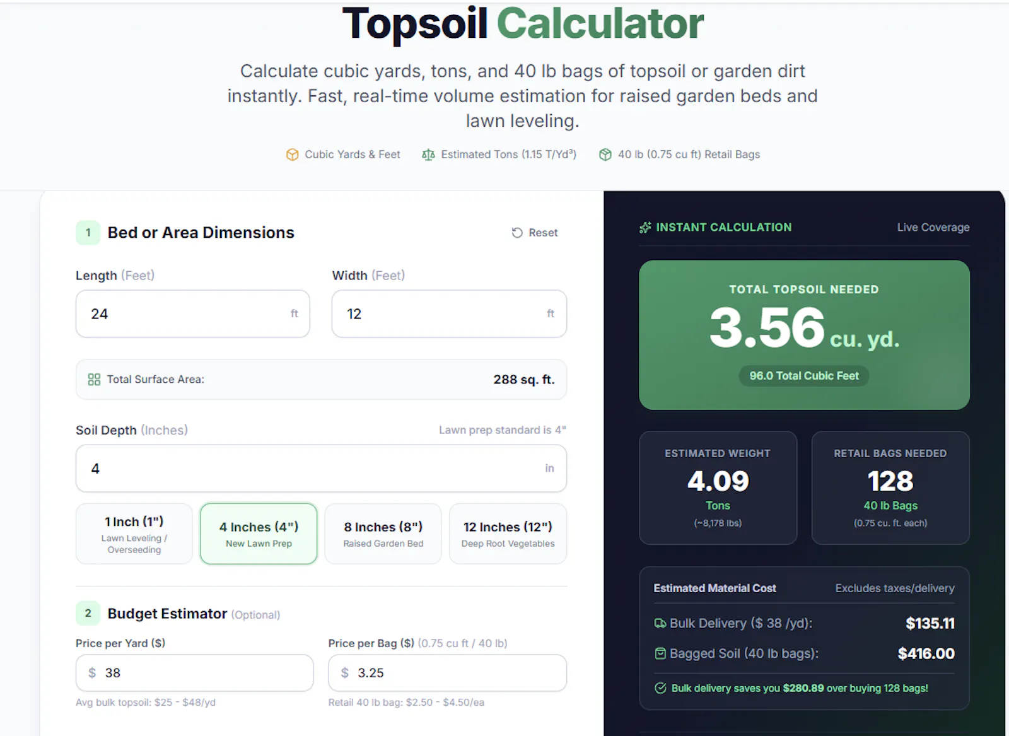Click the sparkle icon beside Instant Calculation
1009x736 pixels.
pyautogui.click(x=645, y=228)
